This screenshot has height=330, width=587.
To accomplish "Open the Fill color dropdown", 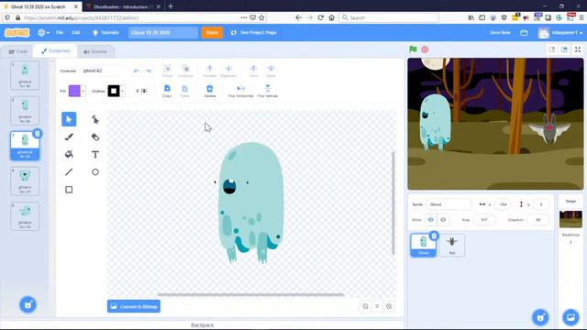I will point(83,91).
